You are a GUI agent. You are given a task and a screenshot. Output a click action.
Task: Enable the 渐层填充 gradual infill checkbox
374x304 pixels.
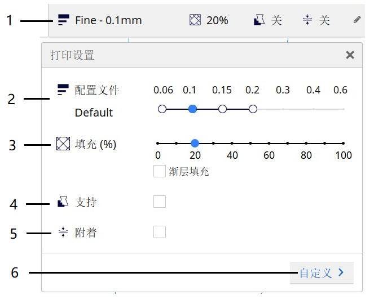(160, 172)
